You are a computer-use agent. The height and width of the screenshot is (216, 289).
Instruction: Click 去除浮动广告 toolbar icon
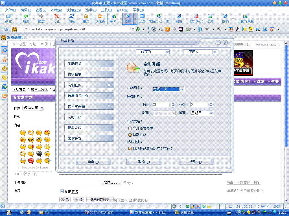coord(159,16)
